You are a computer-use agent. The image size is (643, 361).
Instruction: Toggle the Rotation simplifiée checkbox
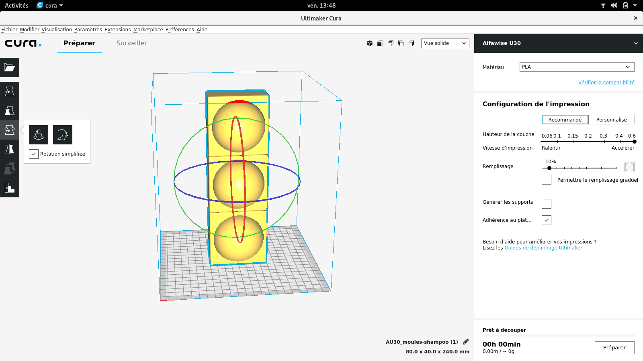tap(34, 154)
